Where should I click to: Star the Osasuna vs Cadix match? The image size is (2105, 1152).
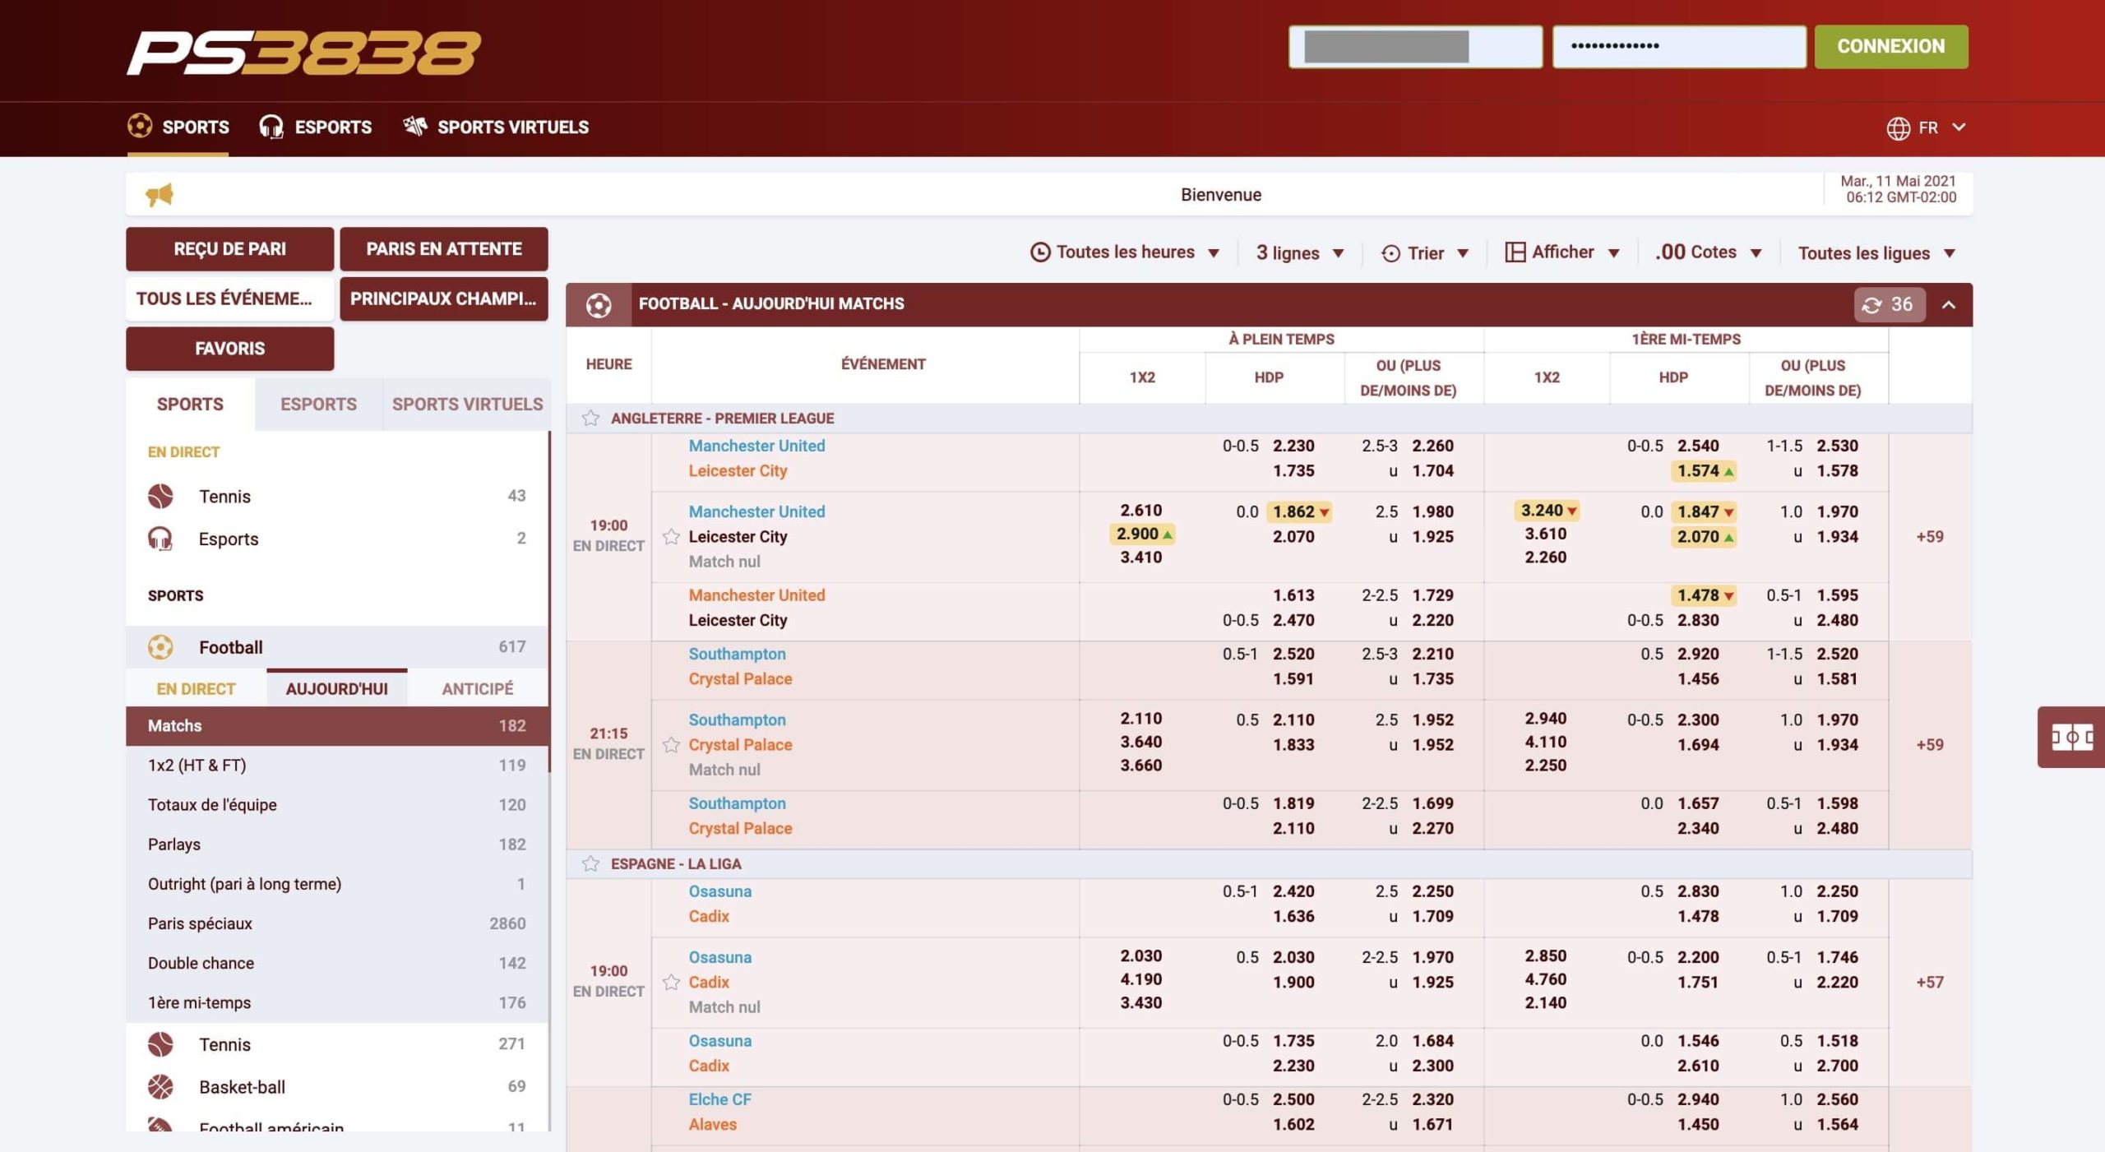671,982
